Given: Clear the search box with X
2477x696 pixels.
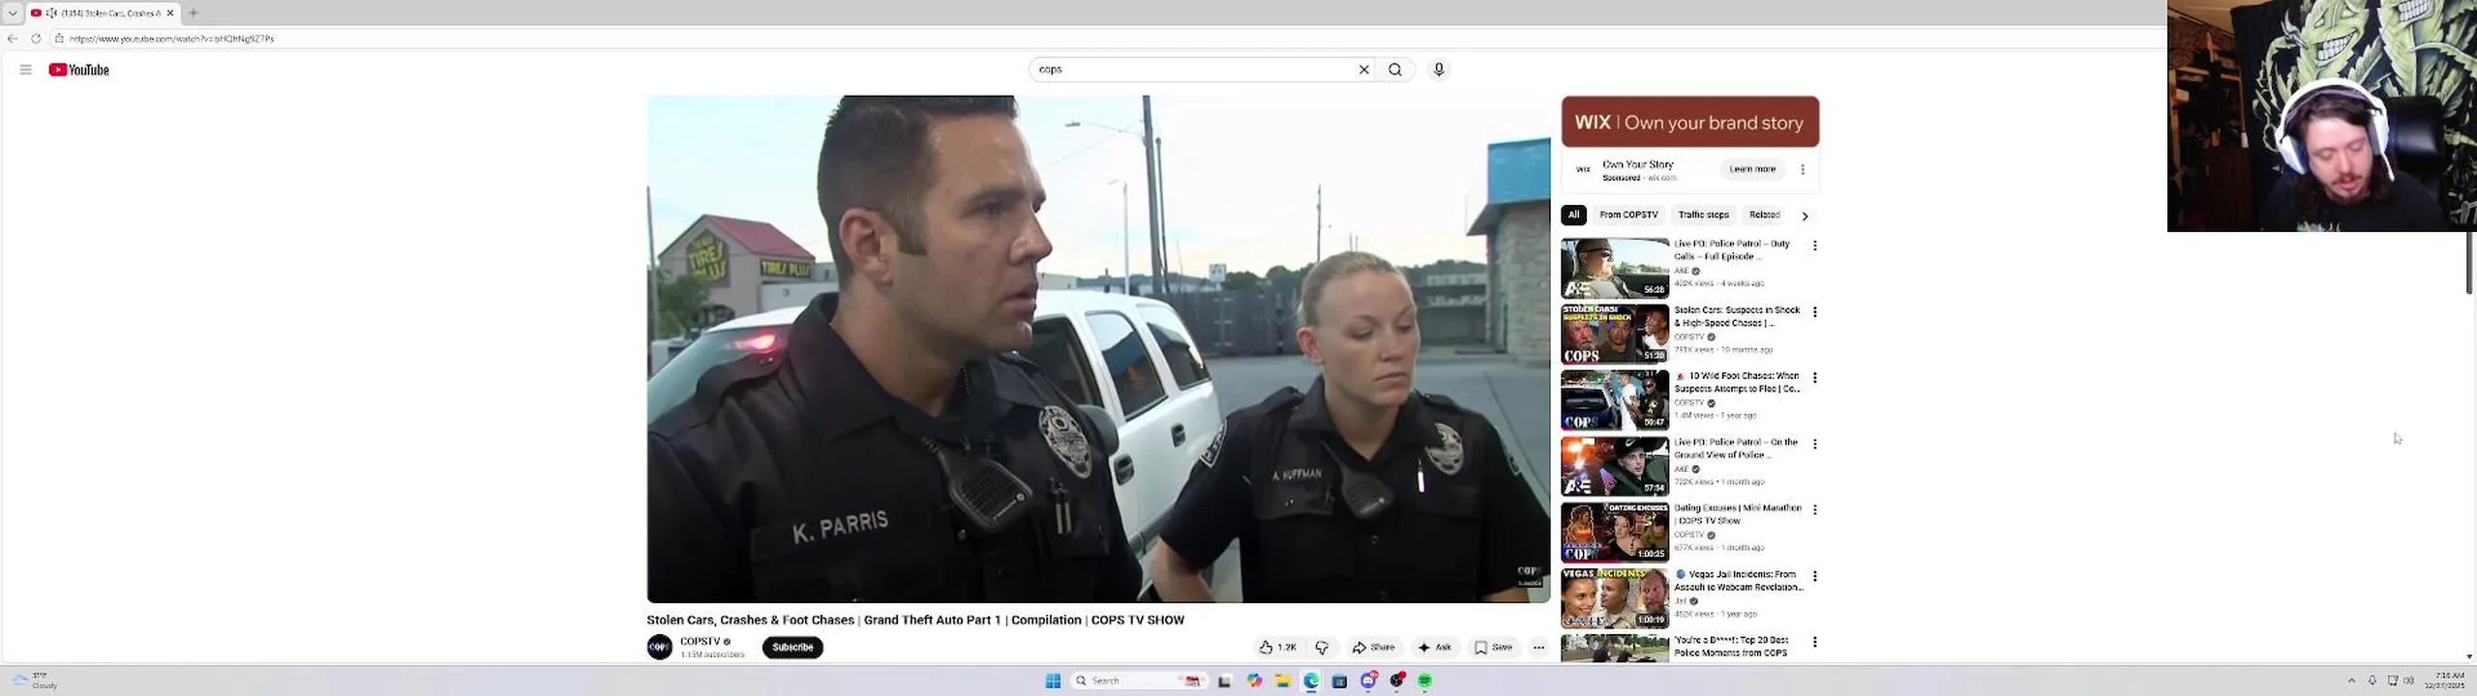Looking at the screenshot, I should click(x=1364, y=70).
